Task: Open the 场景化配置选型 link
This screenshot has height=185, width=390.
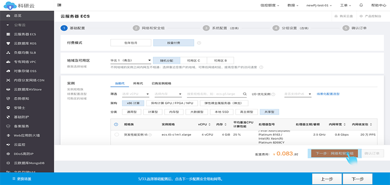Action: (328, 94)
